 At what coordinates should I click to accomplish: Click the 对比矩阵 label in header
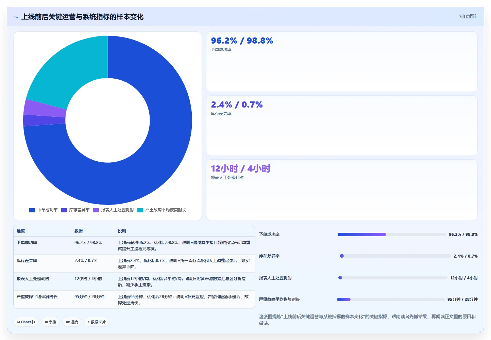point(468,16)
